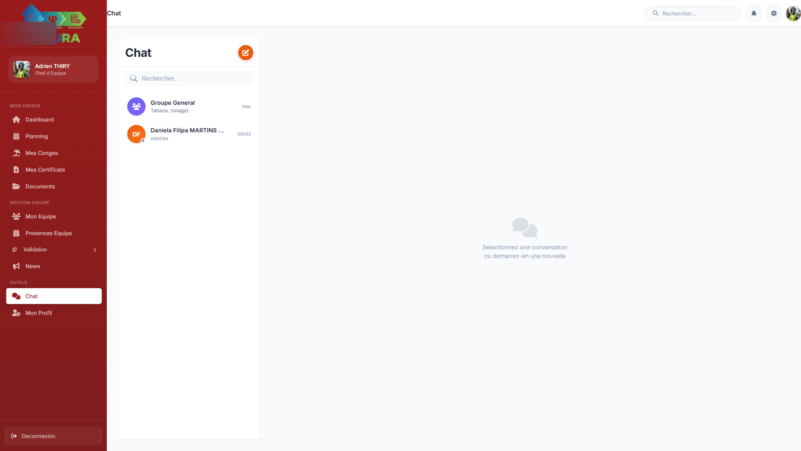Click the DF orange contact avatar
Image resolution: width=801 pixels, height=451 pixels.
pos(136,134)
